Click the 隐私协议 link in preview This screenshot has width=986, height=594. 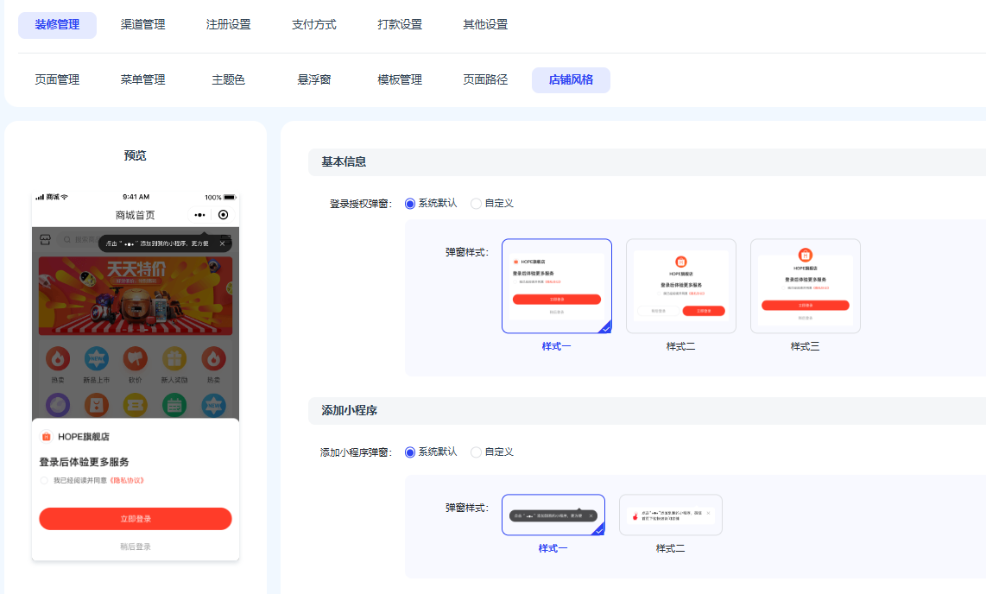click(x=125, y=480)
